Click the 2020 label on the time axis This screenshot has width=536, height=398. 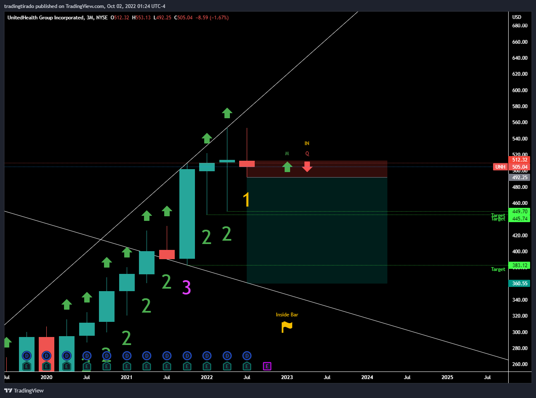click(46, 377)
